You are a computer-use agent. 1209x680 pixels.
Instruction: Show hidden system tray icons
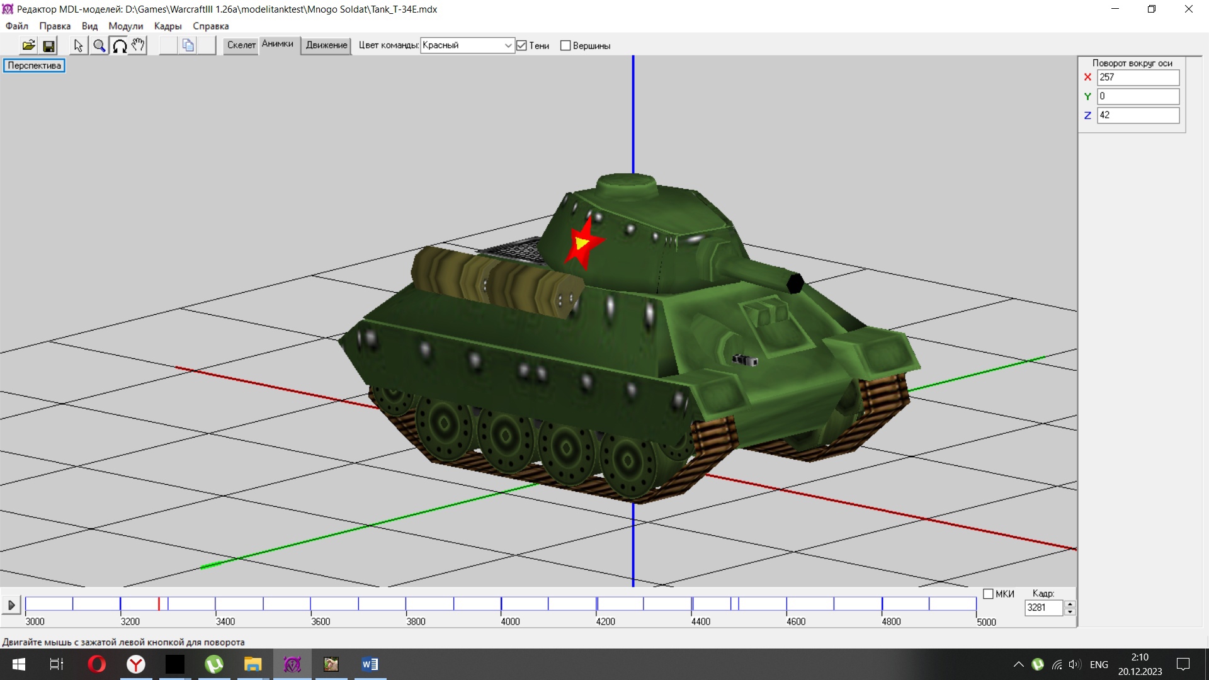(x=1018, y=664)
